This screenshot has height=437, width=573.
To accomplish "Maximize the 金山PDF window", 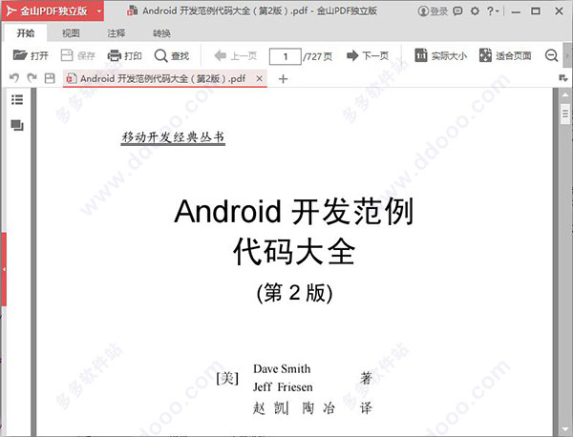I will 536,11.
